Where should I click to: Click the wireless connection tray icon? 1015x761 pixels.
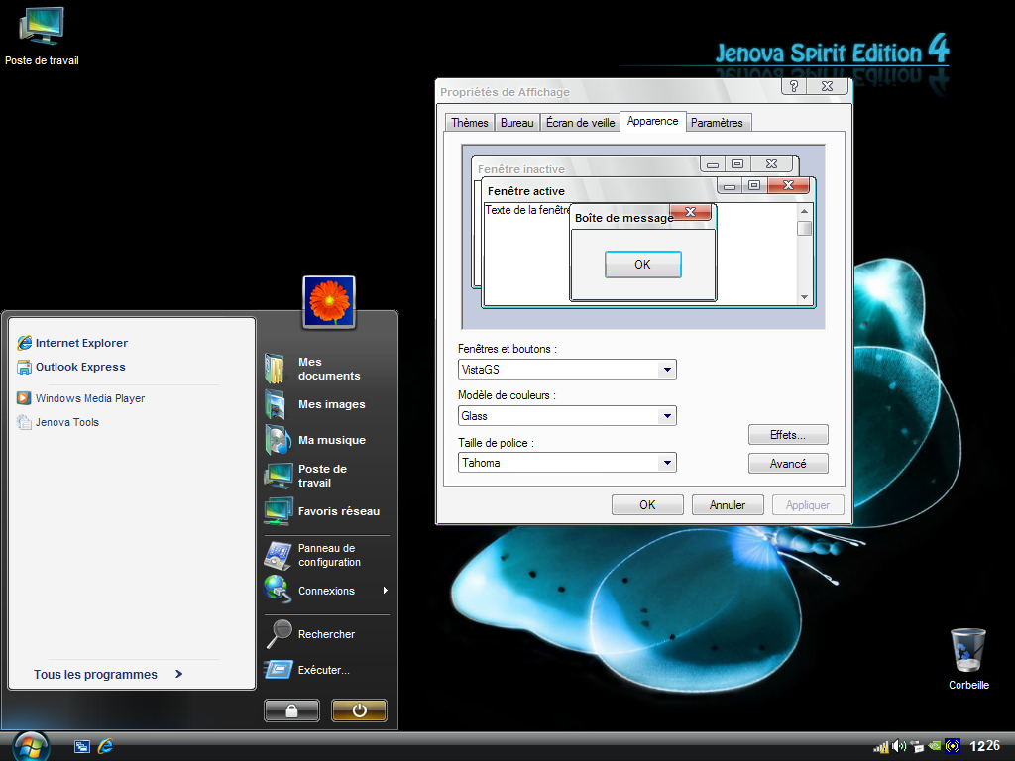coord(953,747)
